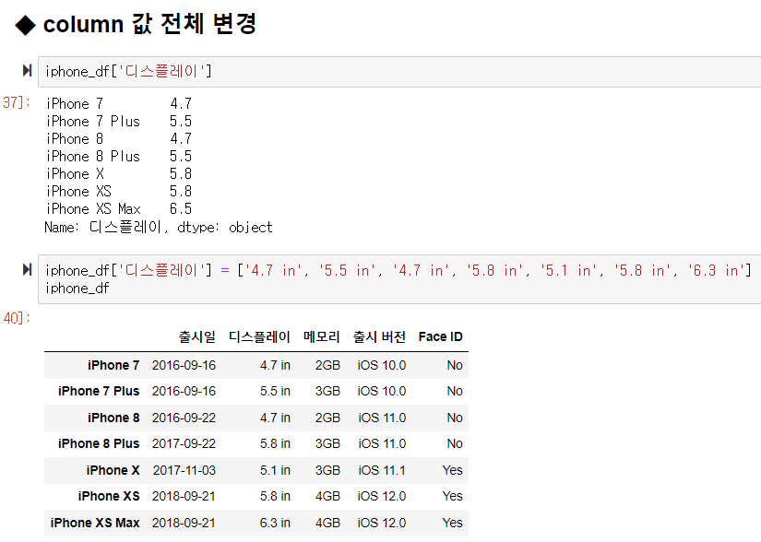The width and height of the screenshot is (761, 542).
Task: Click the 메모리 column header
Action: tap(322, 336)
